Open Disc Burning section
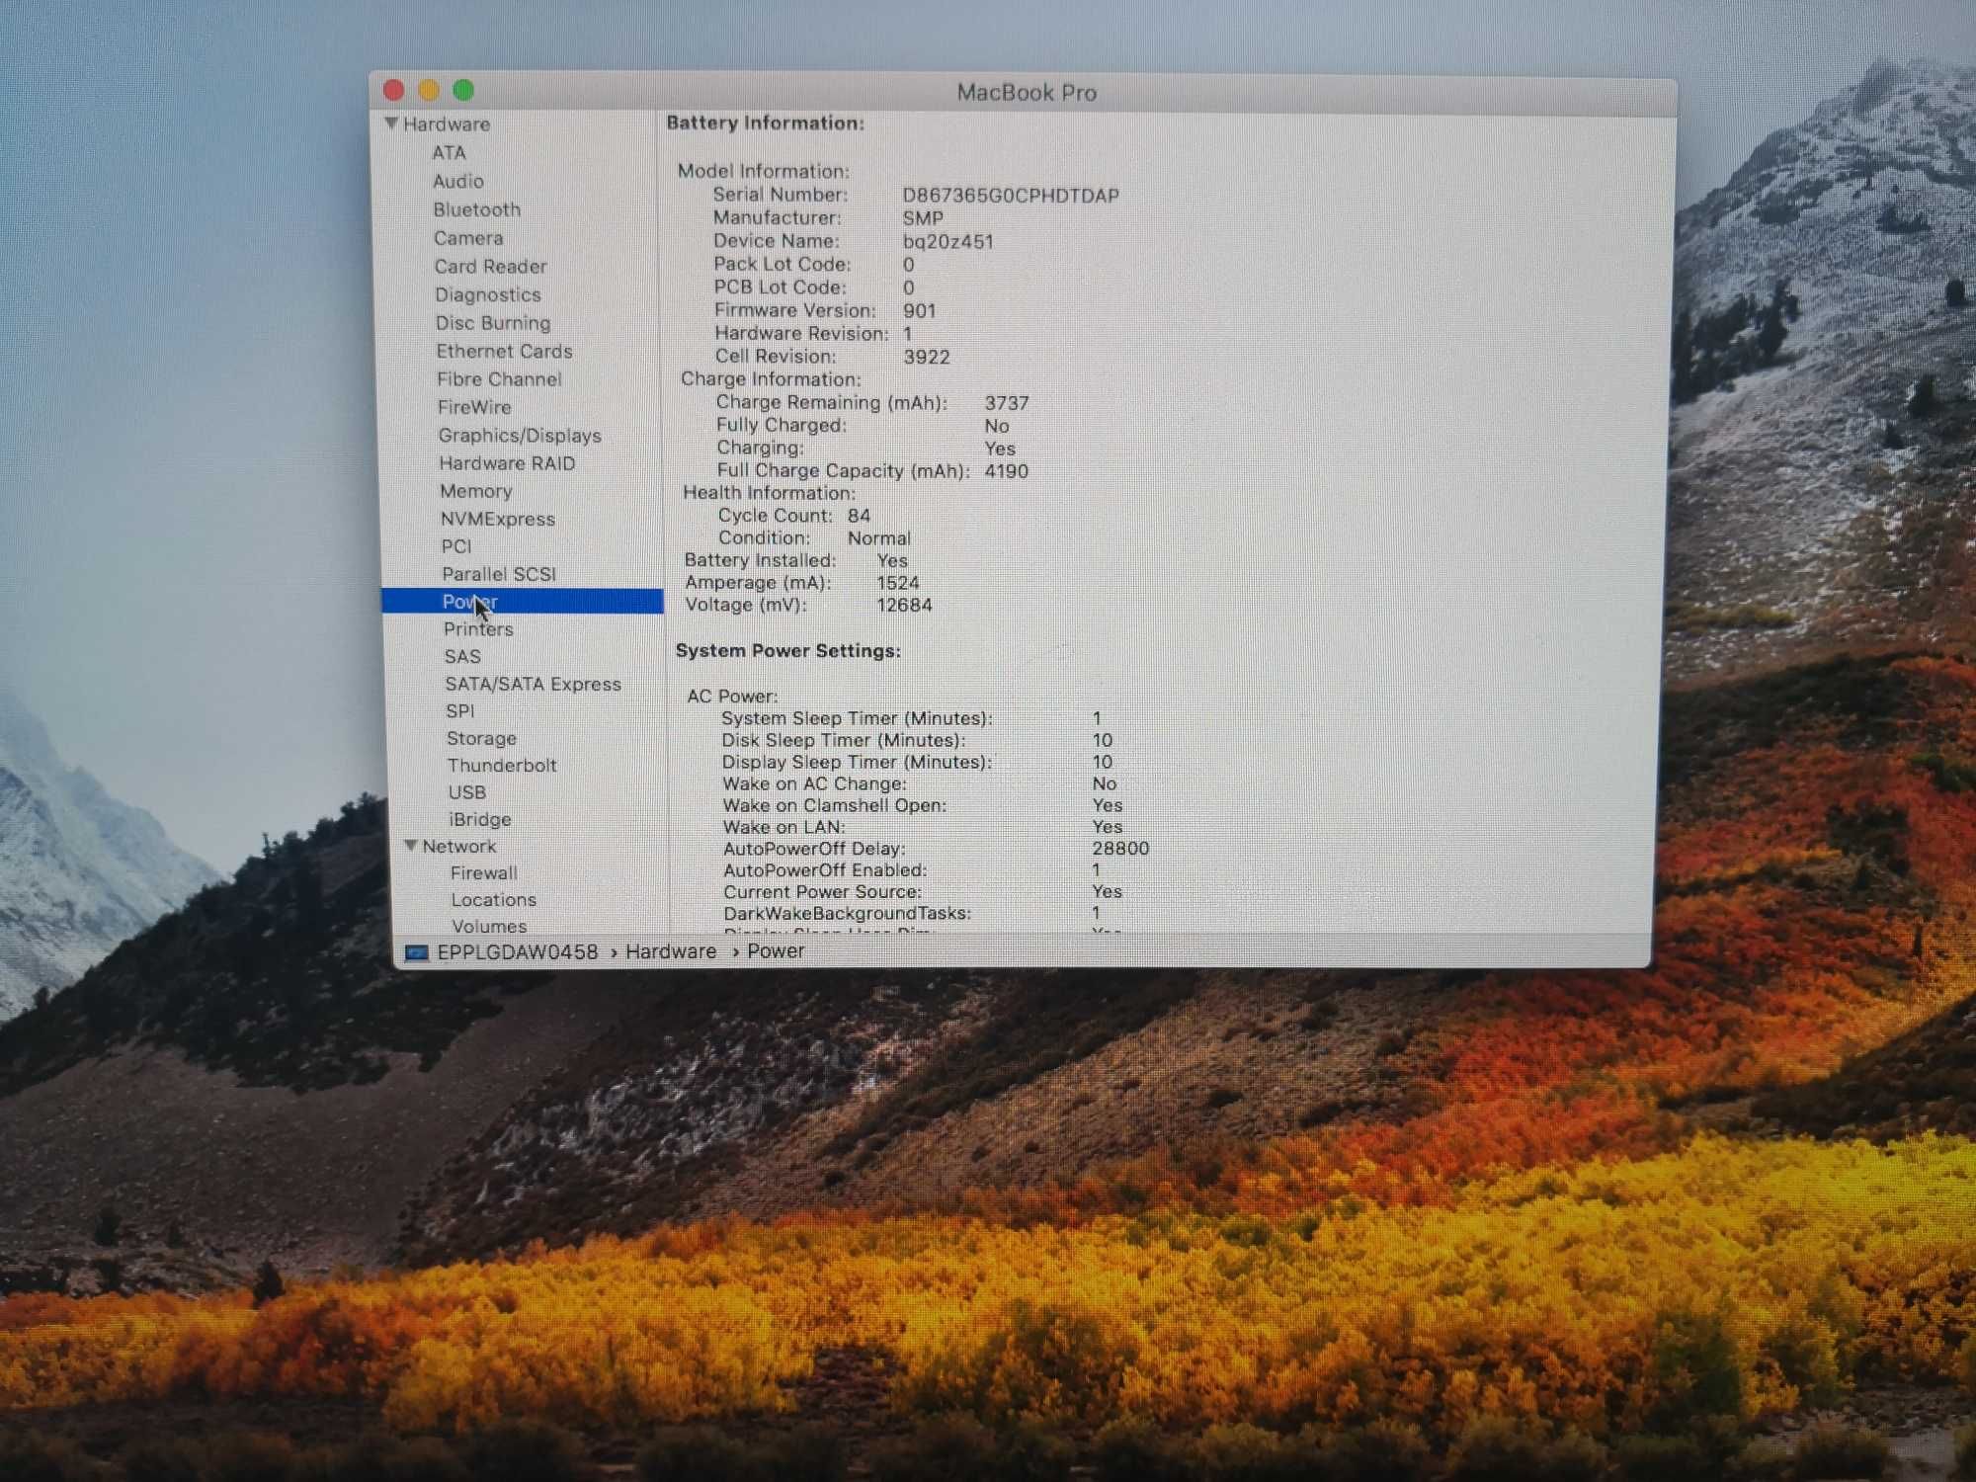1976x1482 pixels. pos(493,322)
